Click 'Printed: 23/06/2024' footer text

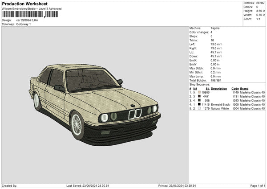171,185
